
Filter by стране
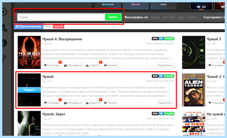pos(191,17)
